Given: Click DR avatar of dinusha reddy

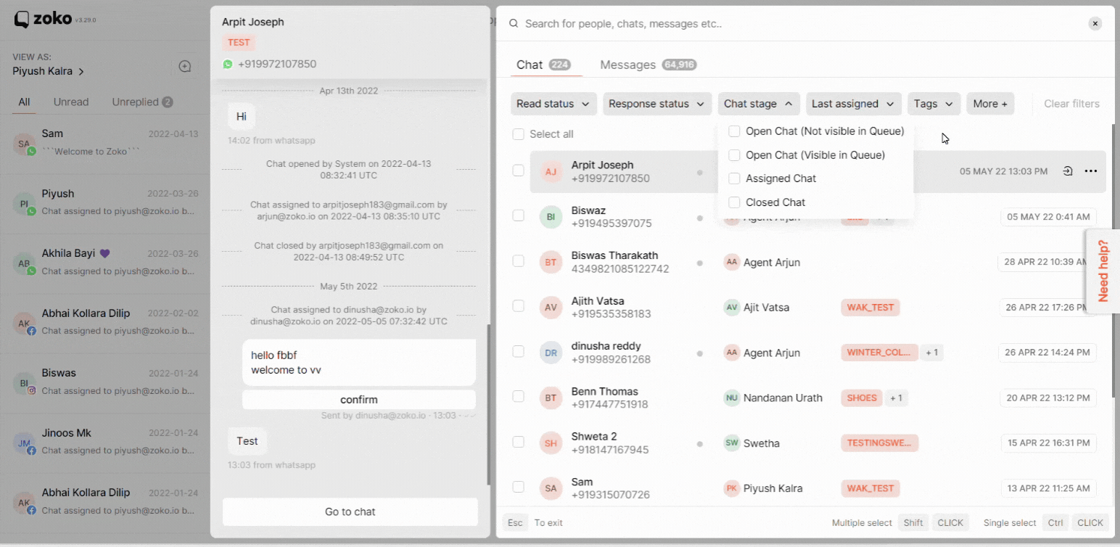Looking at the screenshot, I should (551, 353).
